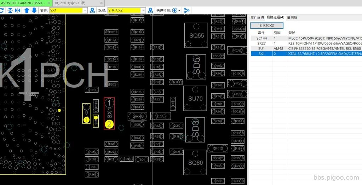Select pin 1 of crystal SX1 on the board
Viewport: 362px width, 185px height.
(x=109, y=103)
